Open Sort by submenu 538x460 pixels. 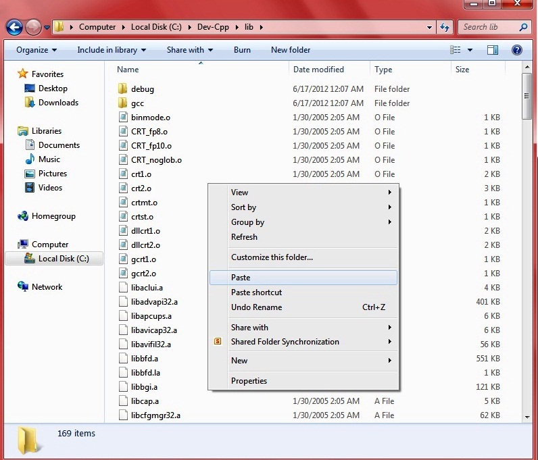coord(303,207)
